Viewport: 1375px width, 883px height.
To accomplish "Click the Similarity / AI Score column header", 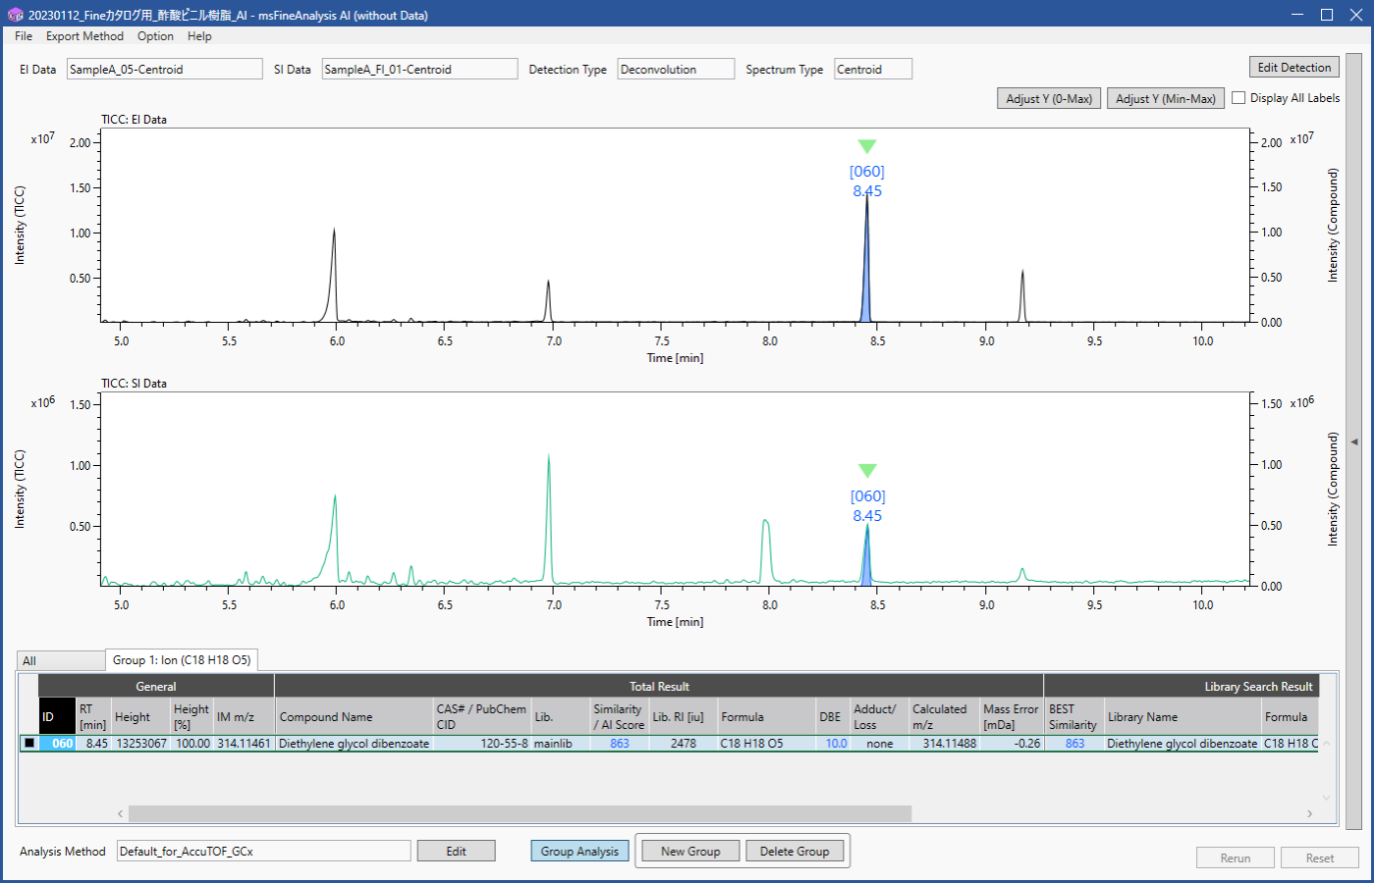I will [619, 717].
